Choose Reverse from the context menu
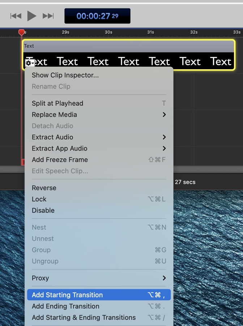Screen dimensions: 243x326 [x=44, y=188]
